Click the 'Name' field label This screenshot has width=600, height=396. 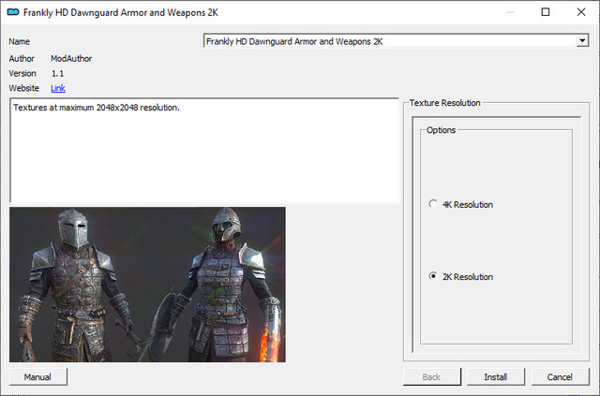(20, 41)
